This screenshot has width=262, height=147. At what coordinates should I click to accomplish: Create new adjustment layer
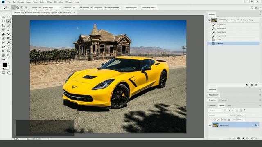point(243,138)
